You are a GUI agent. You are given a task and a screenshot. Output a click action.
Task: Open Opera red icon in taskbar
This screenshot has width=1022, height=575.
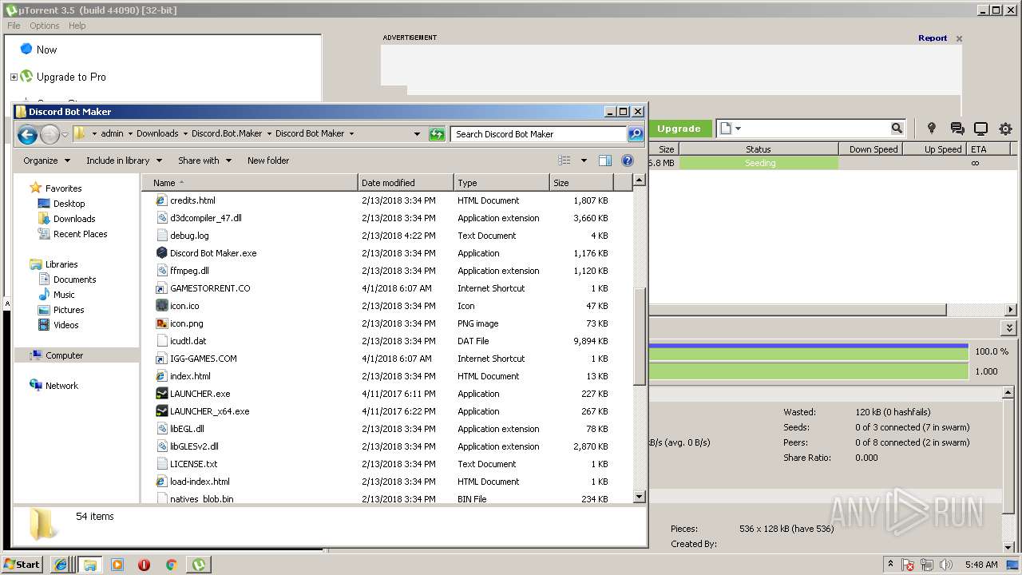(x=144, y=565)
